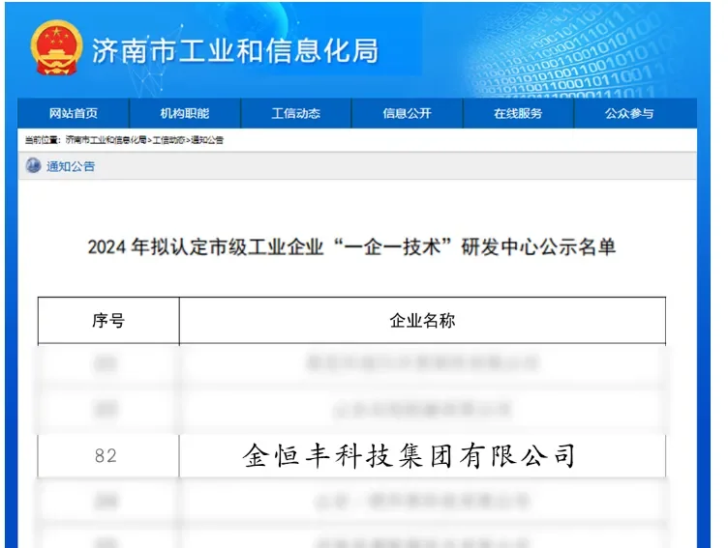Viewport: 728px width, 548px height.
Task: Select the 信息公开 menu item
Action: click(408, 113)
